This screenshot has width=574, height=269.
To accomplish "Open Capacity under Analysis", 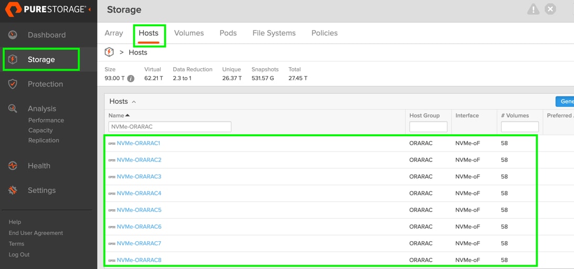I will 40,130.
